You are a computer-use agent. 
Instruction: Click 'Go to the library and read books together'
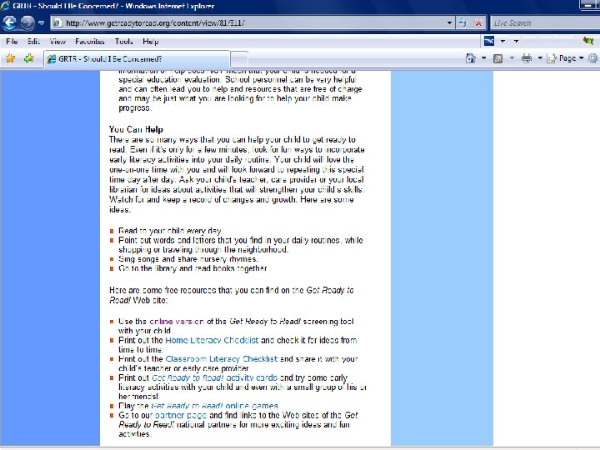tap(192, 268)
